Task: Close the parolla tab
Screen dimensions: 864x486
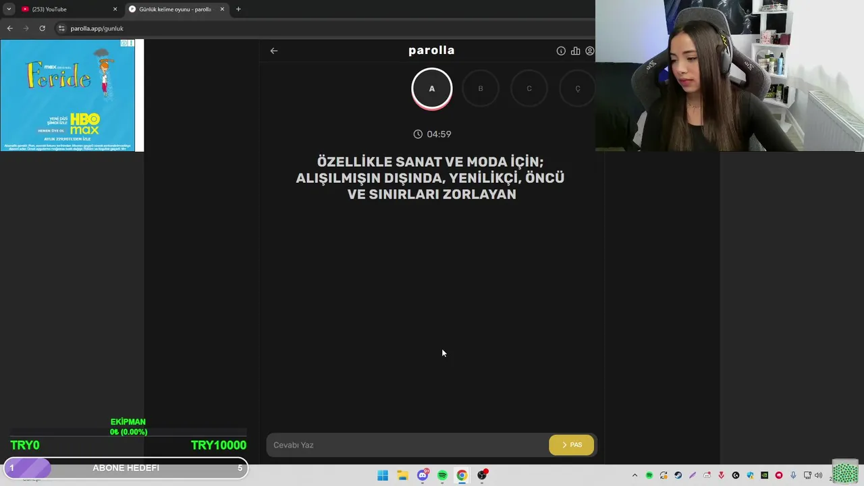Action: 222,9
